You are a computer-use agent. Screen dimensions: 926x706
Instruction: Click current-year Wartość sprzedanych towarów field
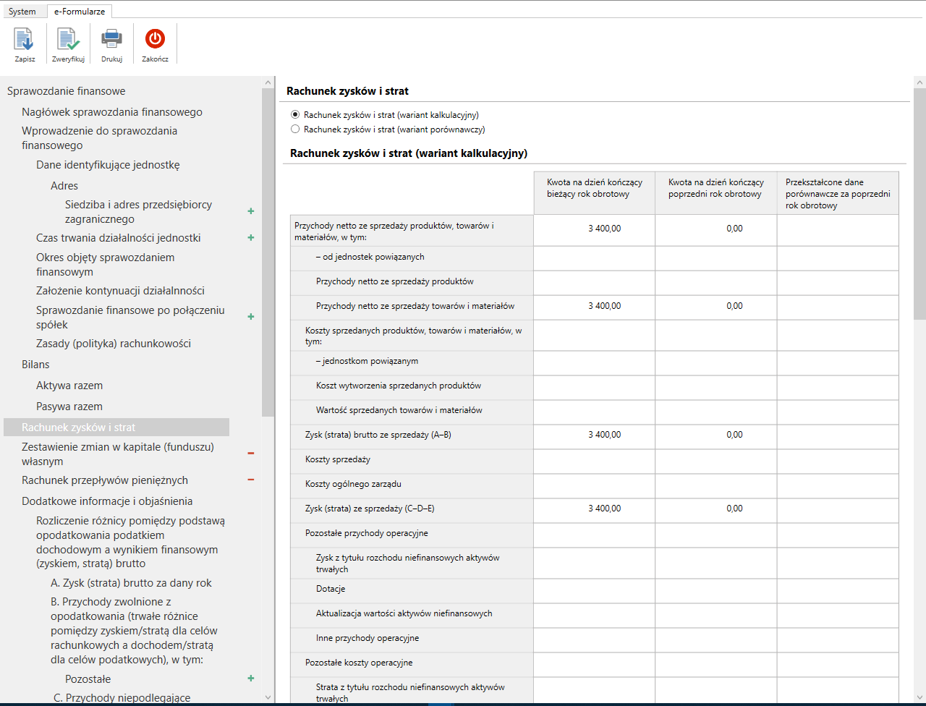595,412
